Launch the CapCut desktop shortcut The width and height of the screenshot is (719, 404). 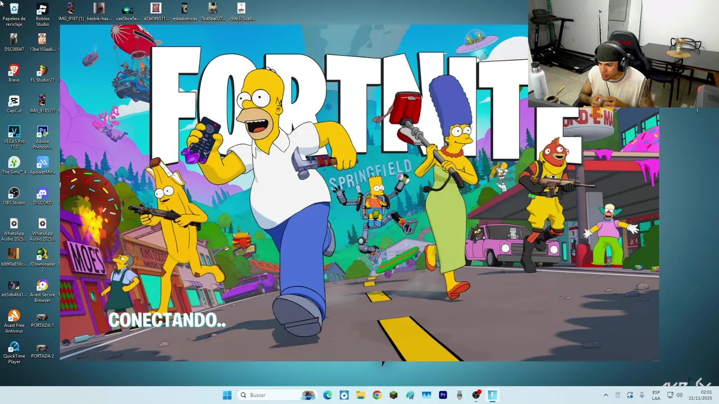(x=14, y=104)
